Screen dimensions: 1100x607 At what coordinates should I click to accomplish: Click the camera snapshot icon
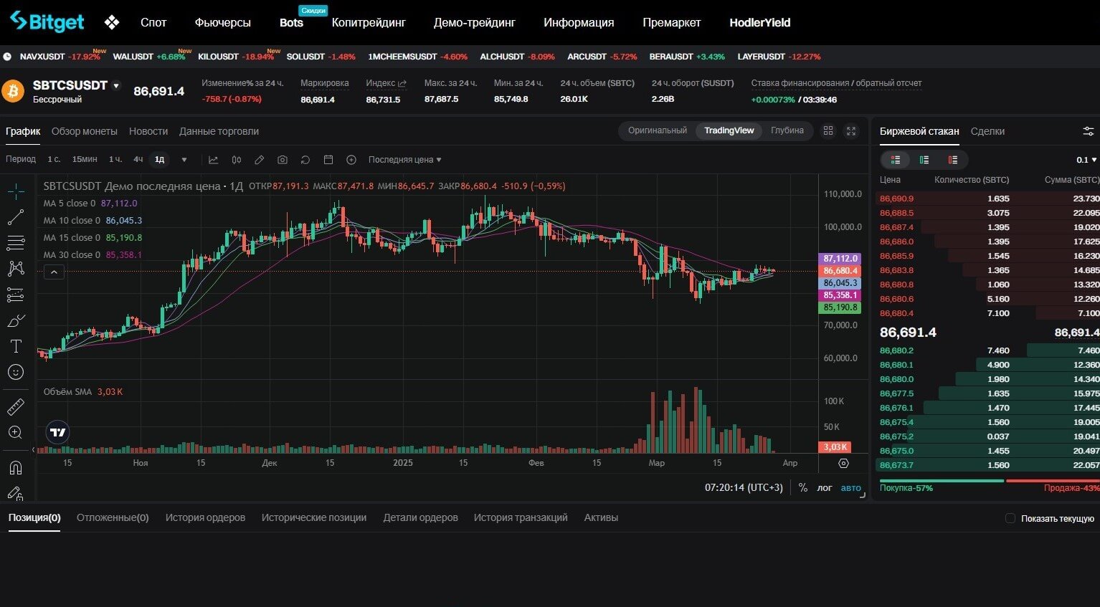click(x=283, y=160)
